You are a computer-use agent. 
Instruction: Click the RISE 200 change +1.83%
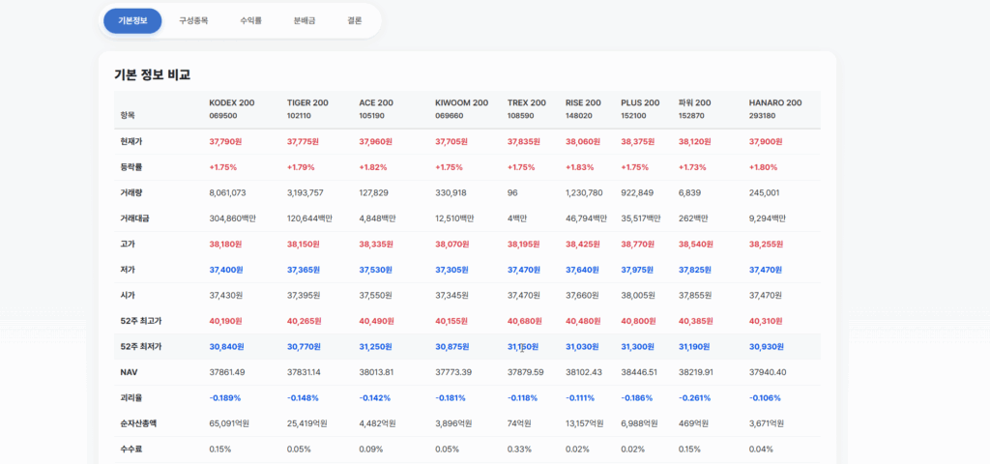point(580,167)
